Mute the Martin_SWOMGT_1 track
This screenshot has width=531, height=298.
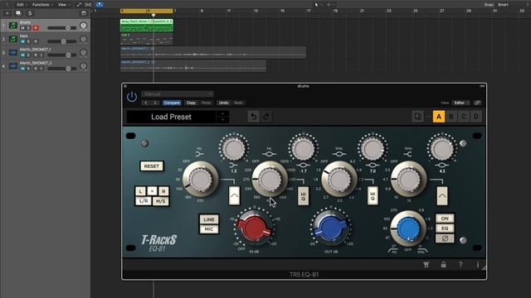click(x=22, y=55)
